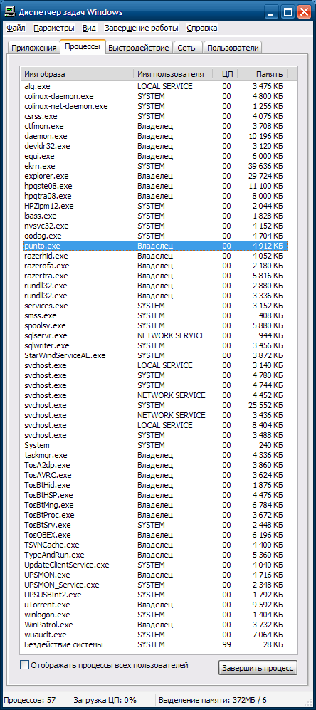Click the Завершить процесс button
316x710 pixels.
pyautogui.click(x=258, y=667)
